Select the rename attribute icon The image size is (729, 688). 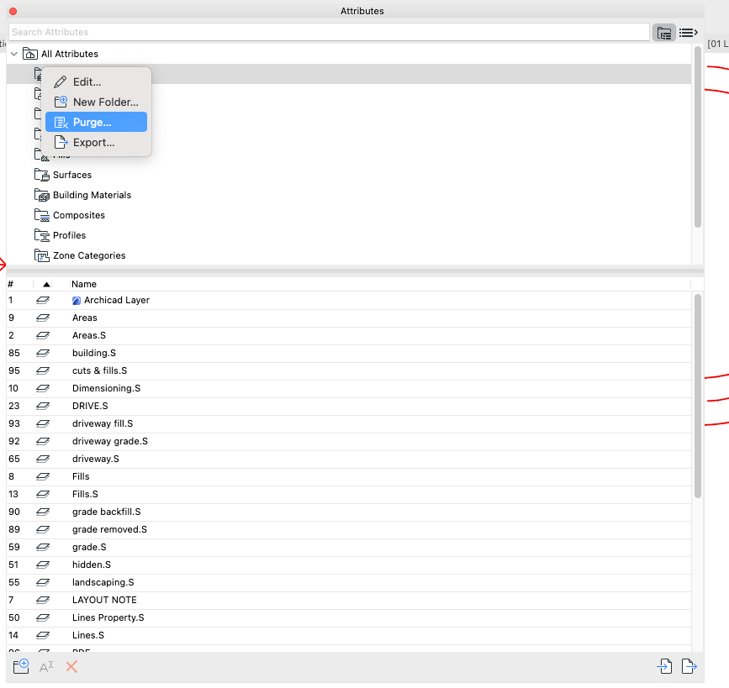pyautogui.click(x=45, y=666)
